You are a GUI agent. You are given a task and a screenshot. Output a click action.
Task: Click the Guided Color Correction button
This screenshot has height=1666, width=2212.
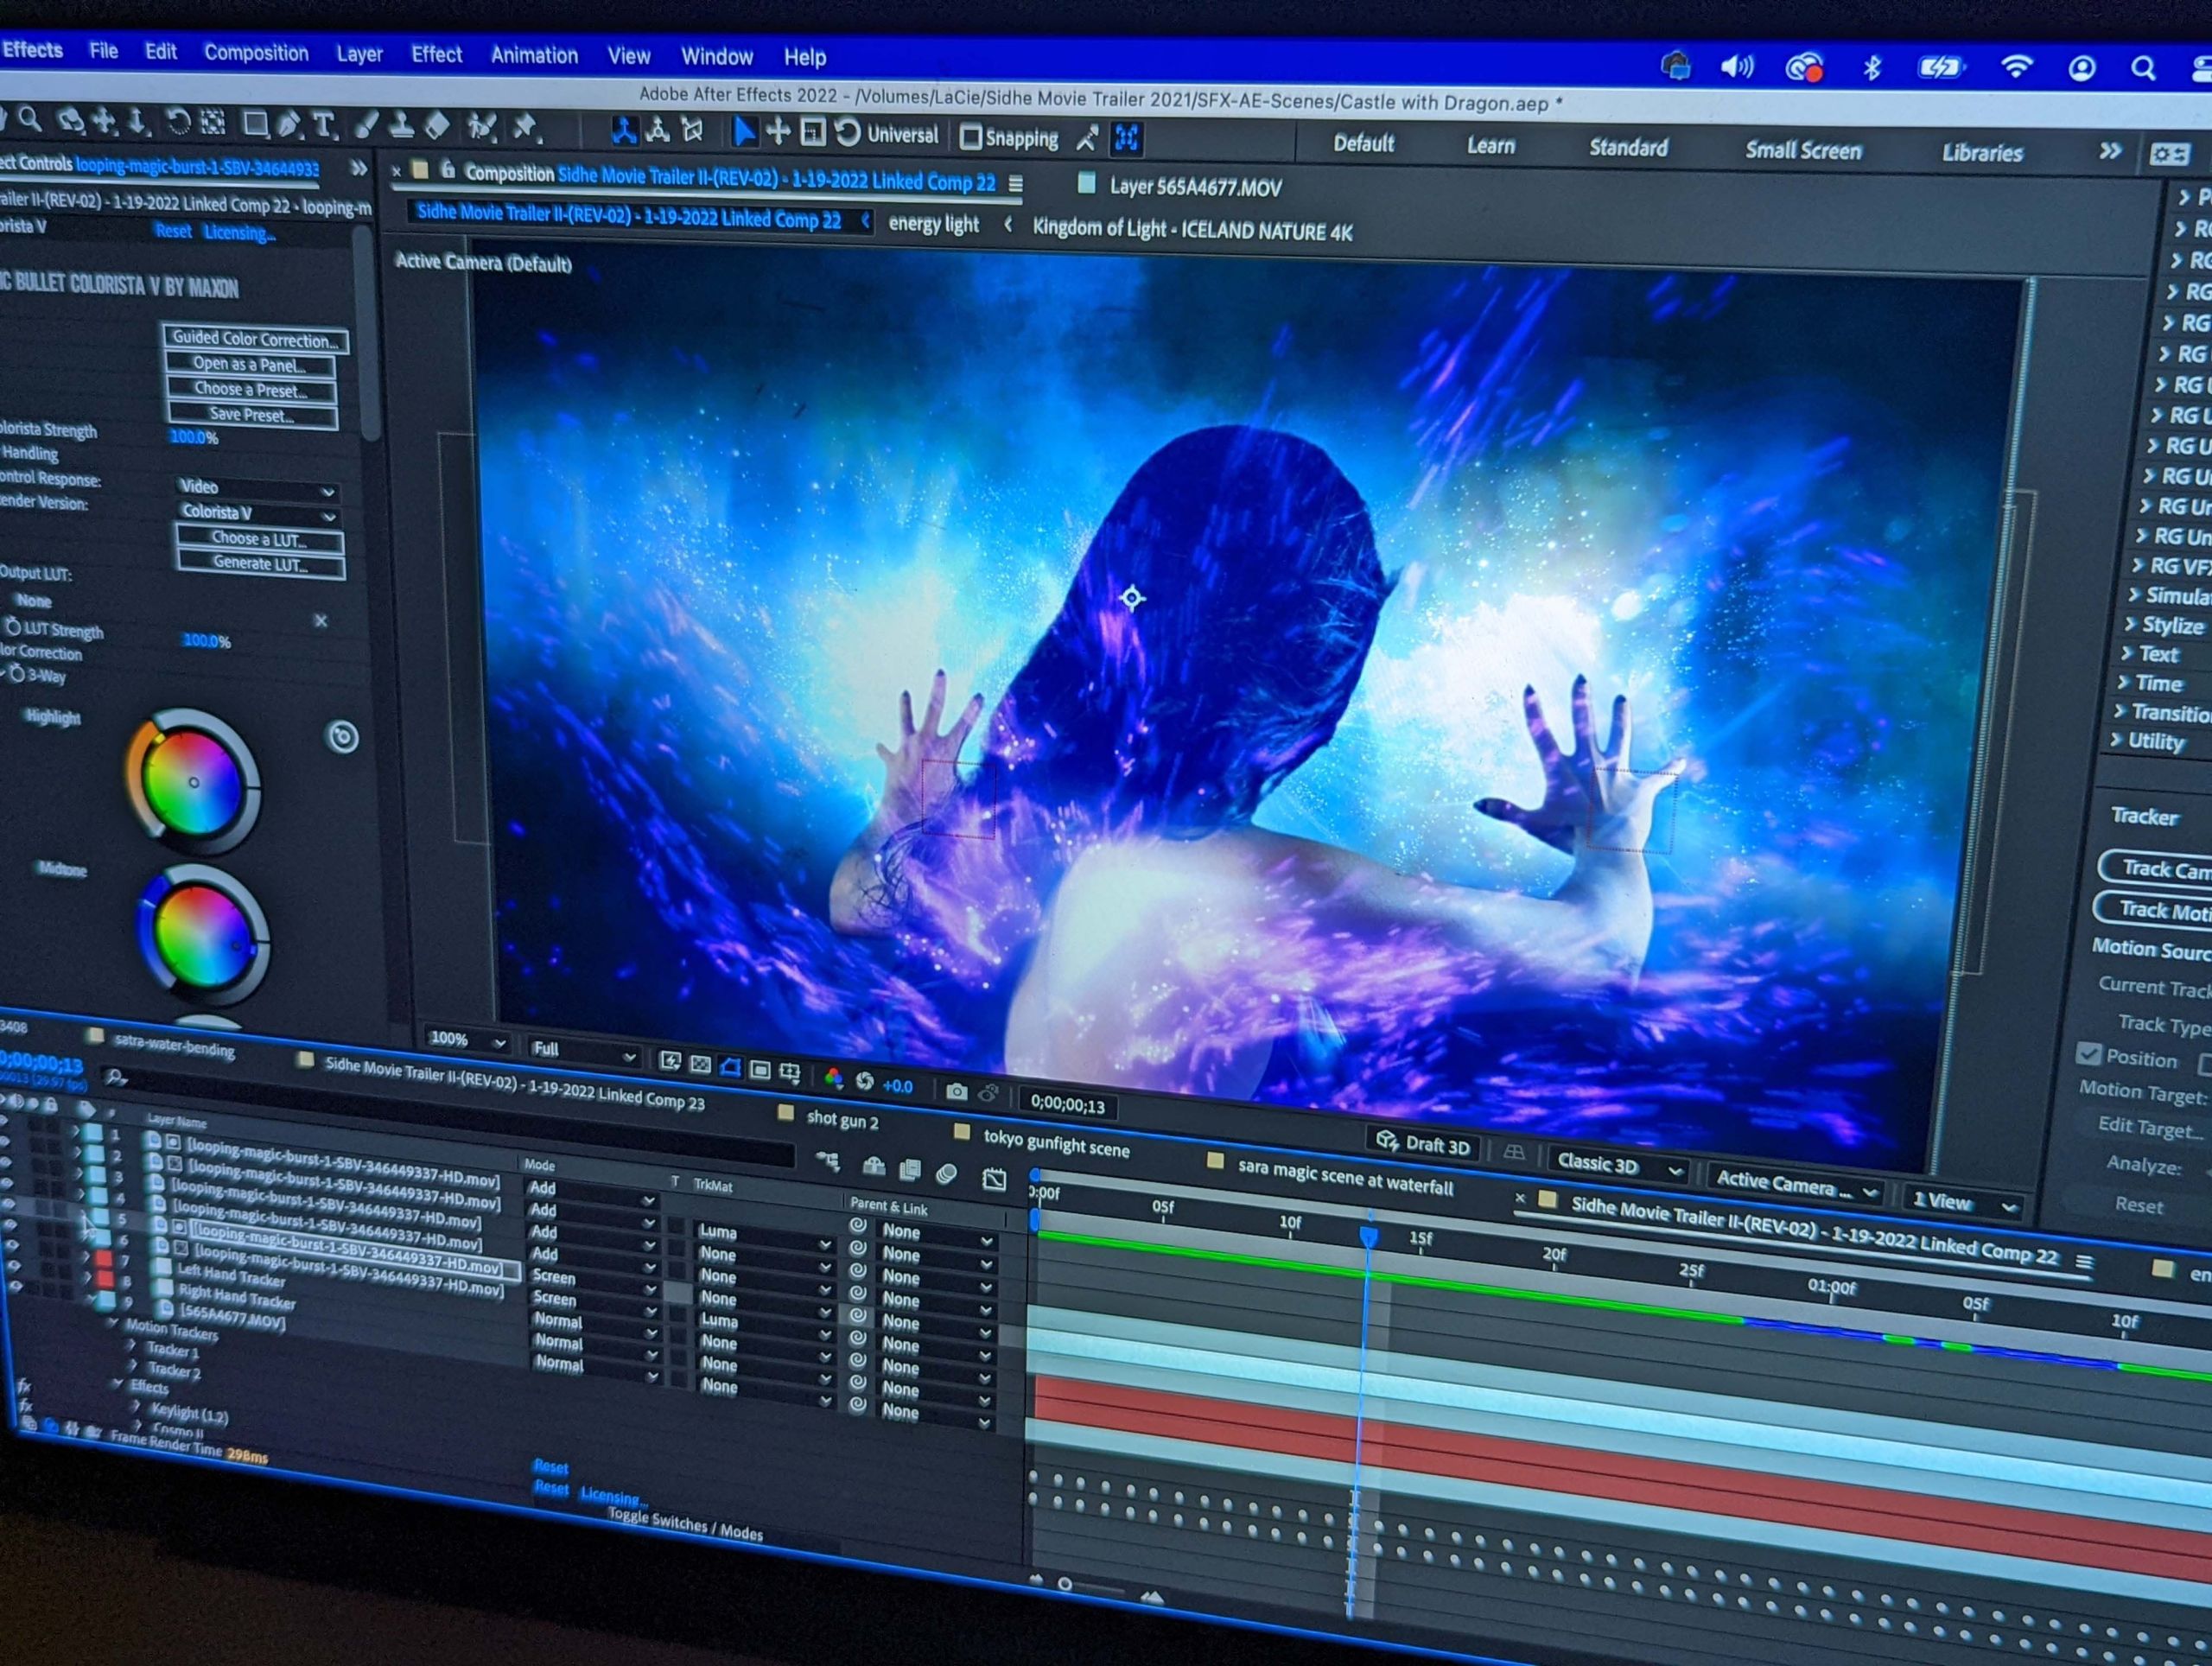coord(255,338)
